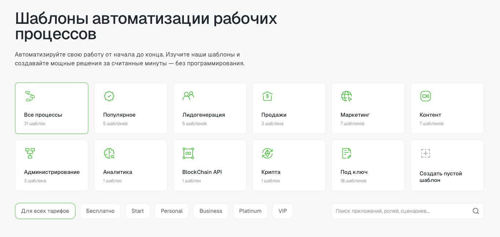Select the Для всех тарифов filter

pyautogui.click(x=45, y=211)
